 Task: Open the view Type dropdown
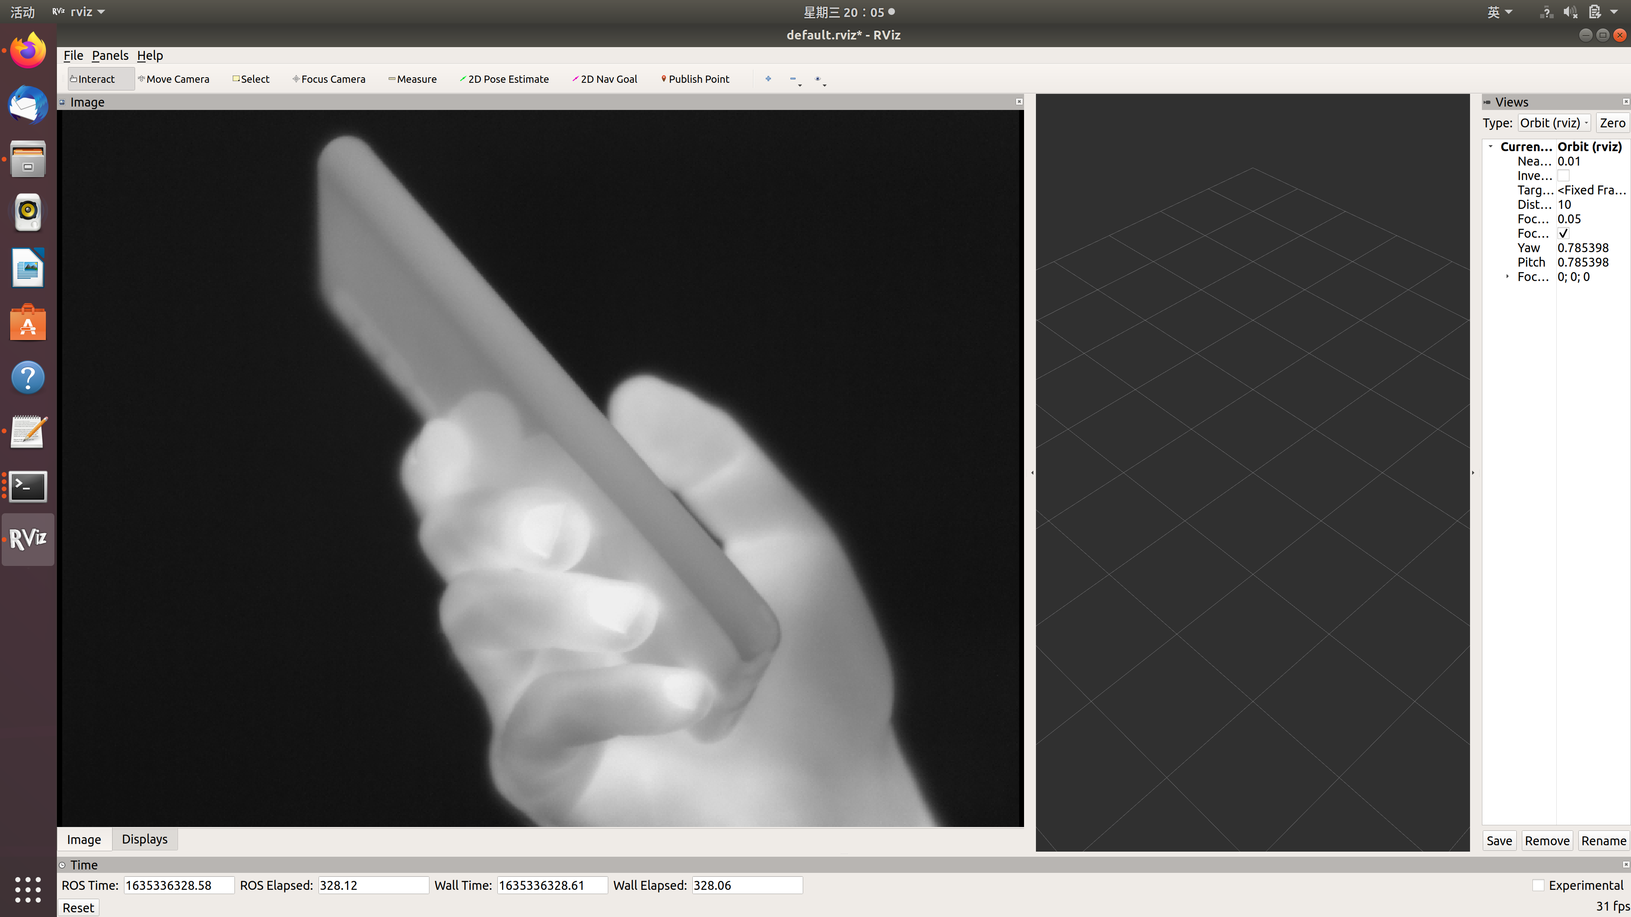(x=1554, y=123)
